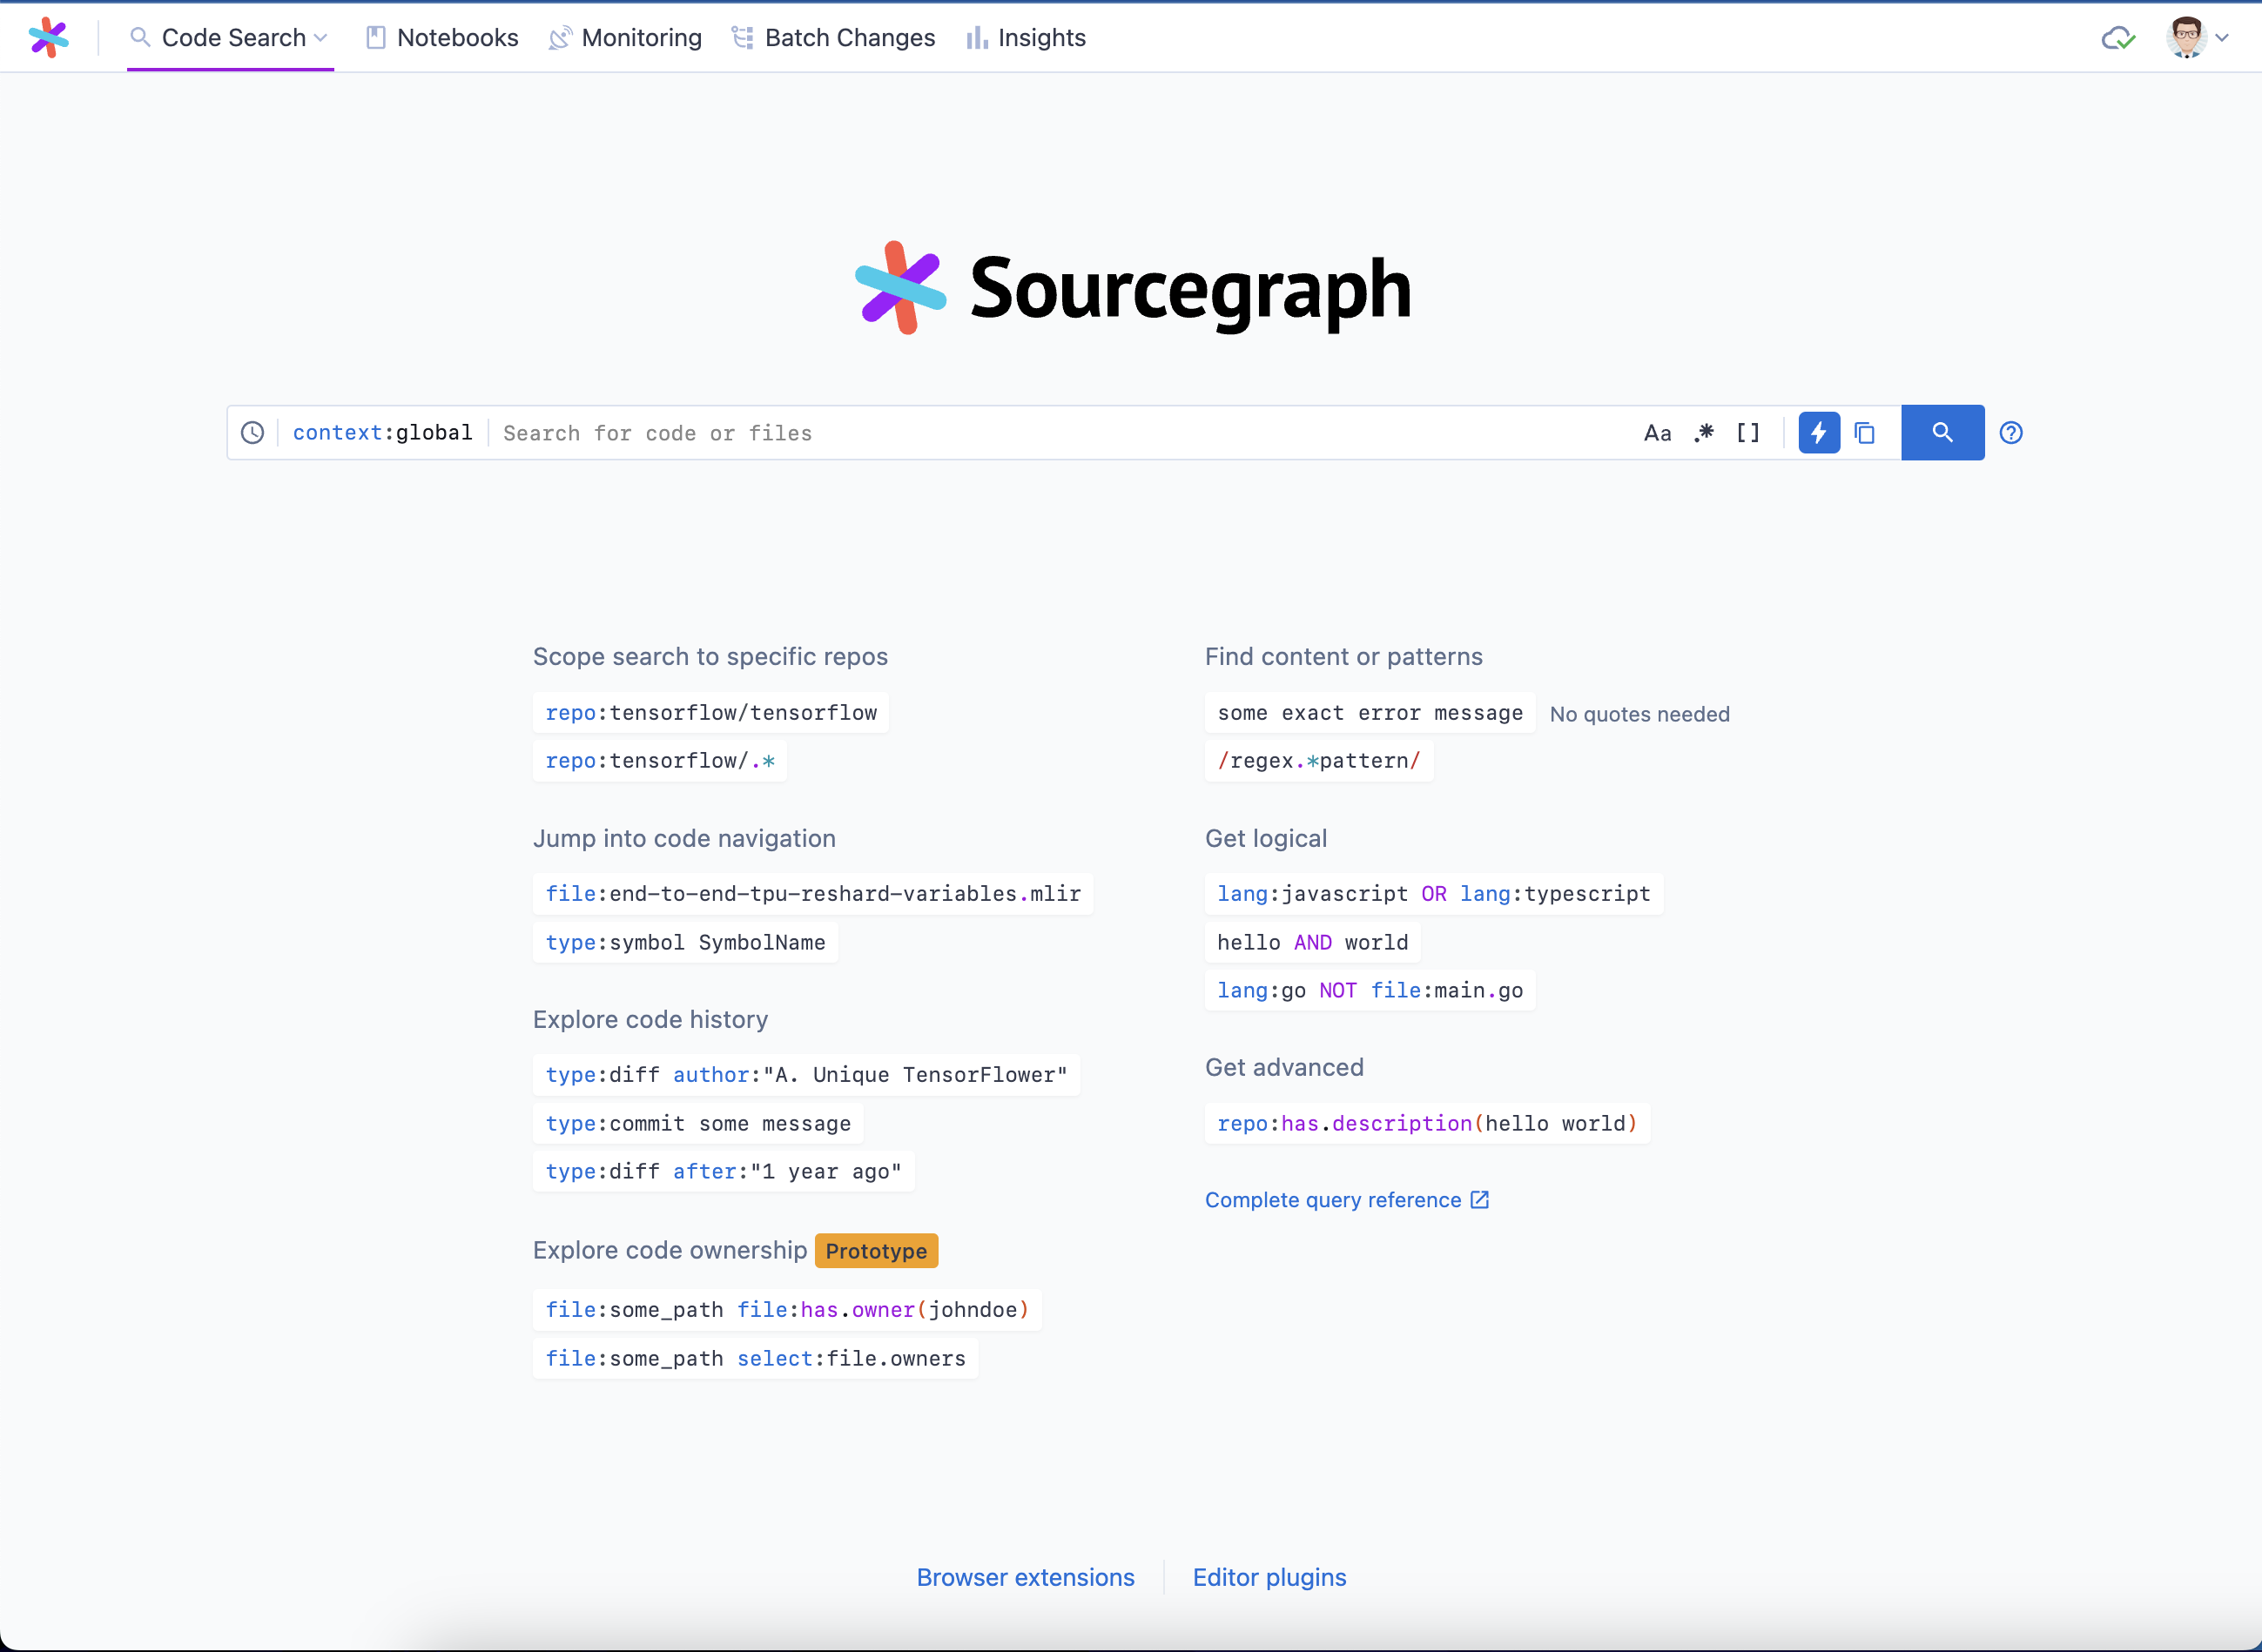This screenshot has width=2262, height=1652.
Task: Expand user menu chevron next to avatar
Action: coord(2222,38)
